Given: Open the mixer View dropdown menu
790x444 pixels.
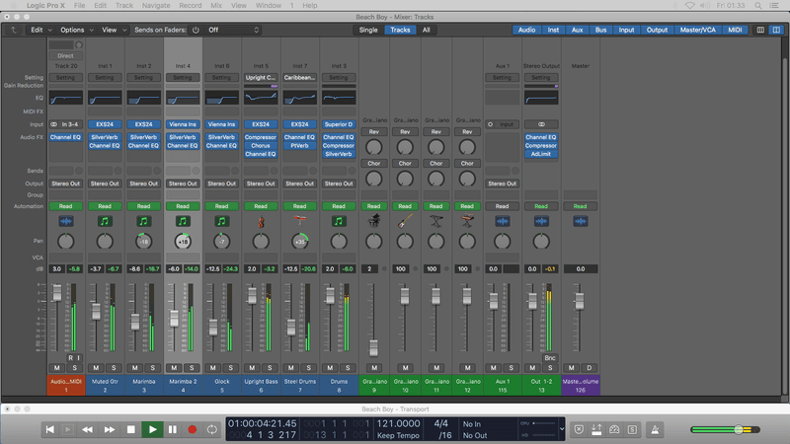Looking at the screenshot, I should pyautogui.click(x=115, y=30).
